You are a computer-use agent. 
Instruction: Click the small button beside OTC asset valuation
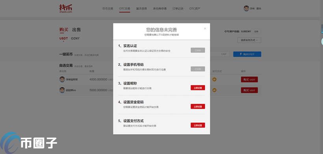[x=256, y=31]
